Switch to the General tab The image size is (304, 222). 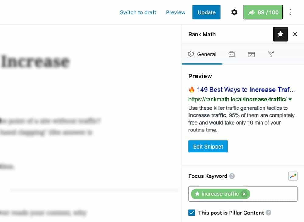coord(202,54)
